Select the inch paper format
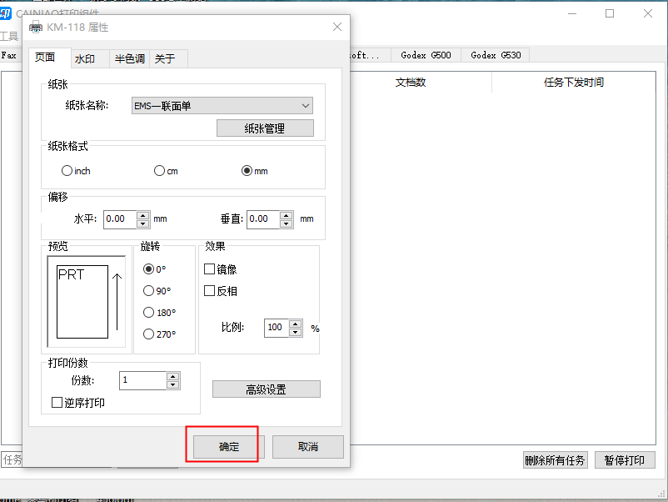The width and height of the screenshot is (668, 502). click(67, 171)
